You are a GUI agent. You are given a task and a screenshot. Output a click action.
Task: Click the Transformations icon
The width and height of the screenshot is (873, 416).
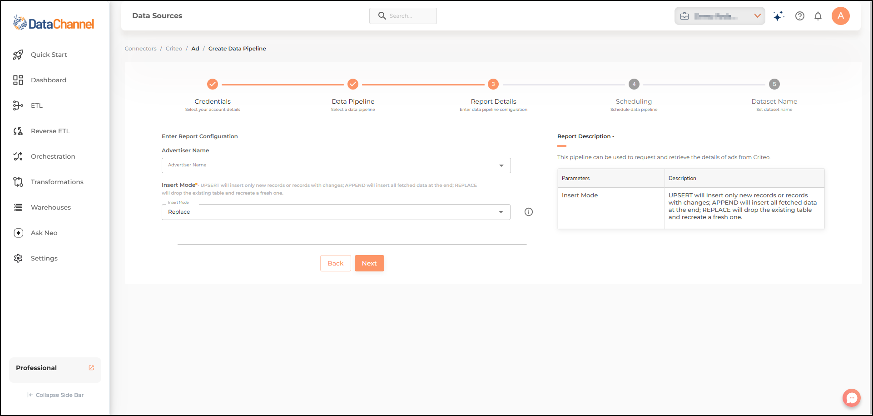18,182
